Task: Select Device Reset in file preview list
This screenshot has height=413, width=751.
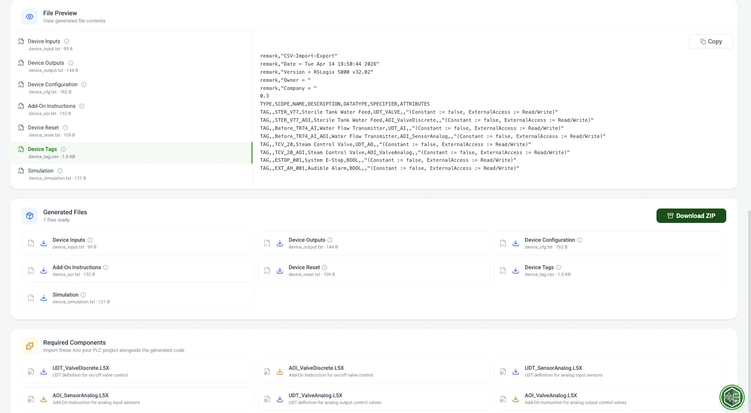Action: point(131,131)
